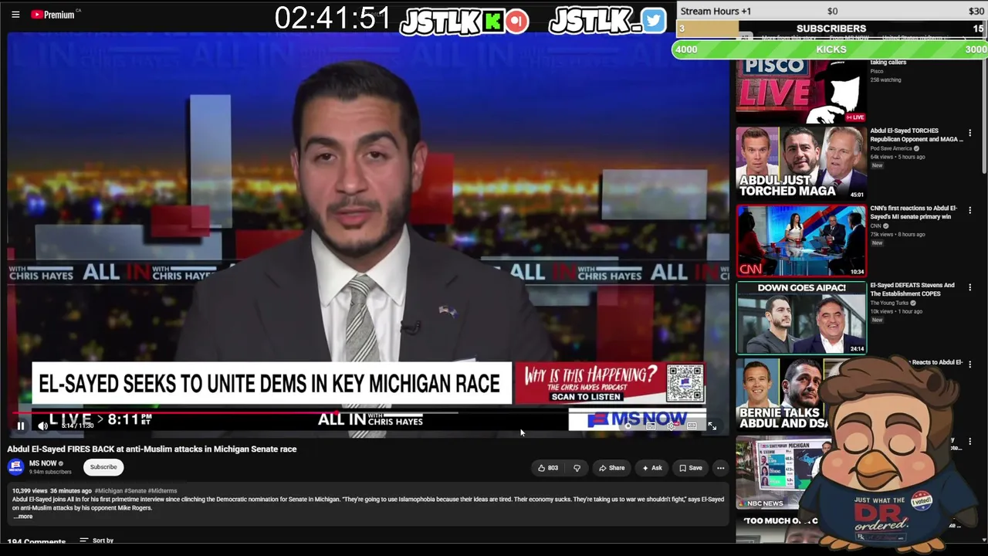Viewport: 988px width, 556px height.
Task: Open 'El-Sayed DEFEATS Stevens' video title
Action: click(912, 290)
